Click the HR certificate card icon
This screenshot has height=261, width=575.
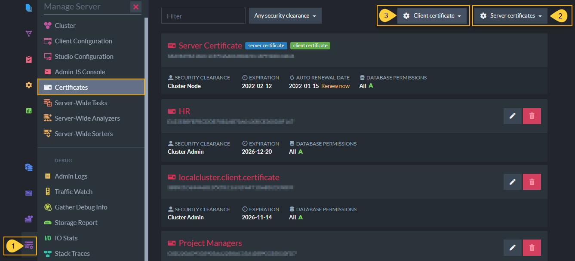pyautogui.click(x=172, y=112)
